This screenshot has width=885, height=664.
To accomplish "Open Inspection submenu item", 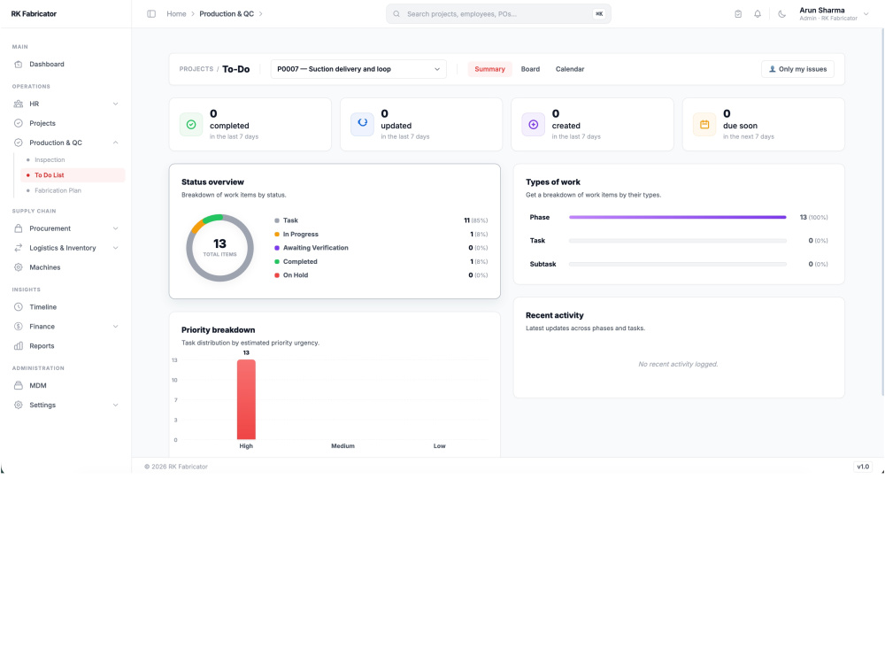I will pos(50,159).
